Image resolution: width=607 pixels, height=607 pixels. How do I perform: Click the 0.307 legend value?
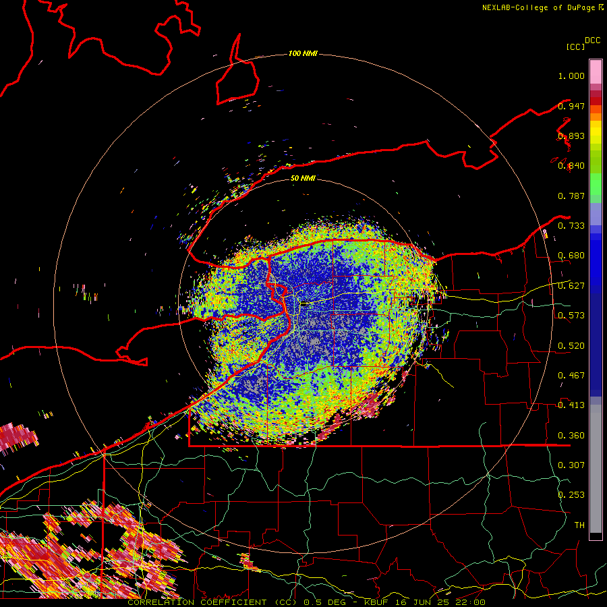571,465
